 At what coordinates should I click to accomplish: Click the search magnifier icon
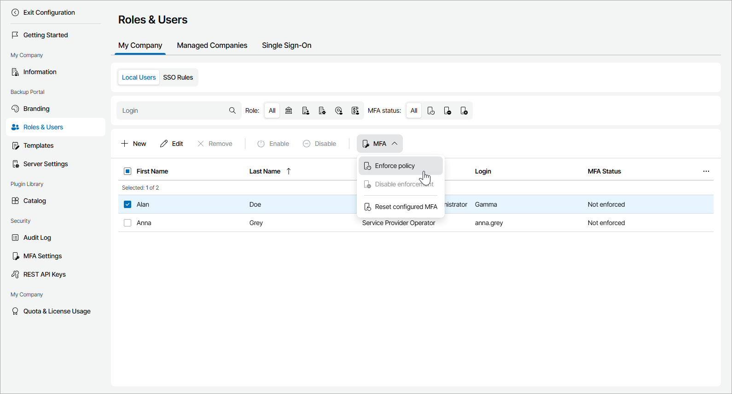point(232,110)
